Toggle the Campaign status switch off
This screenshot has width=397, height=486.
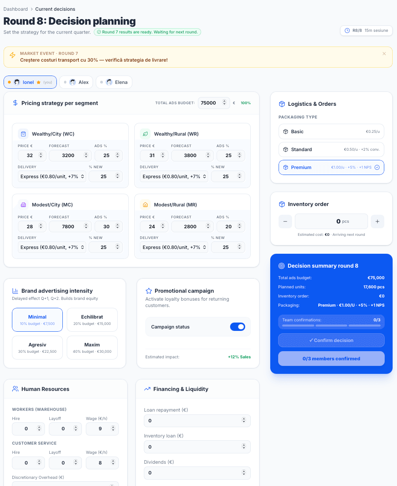coord(238,327)
